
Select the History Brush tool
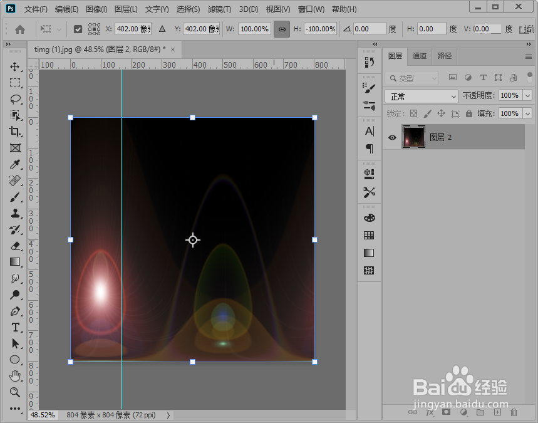[x=15, y=230]
